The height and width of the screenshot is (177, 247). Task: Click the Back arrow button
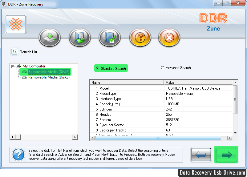pos(201,155)
